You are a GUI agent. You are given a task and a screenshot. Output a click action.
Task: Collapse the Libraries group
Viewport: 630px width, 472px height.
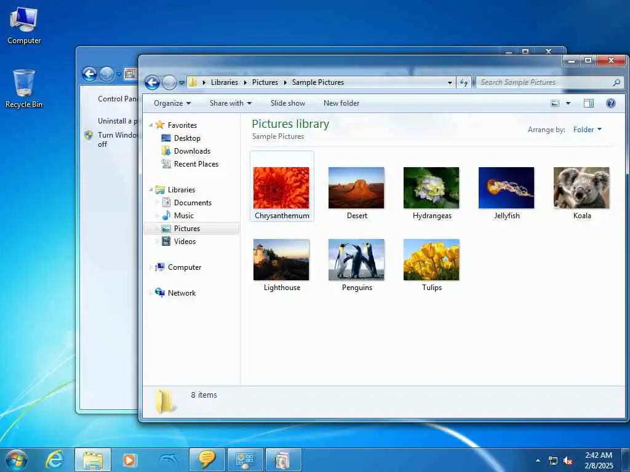point(151,189)
